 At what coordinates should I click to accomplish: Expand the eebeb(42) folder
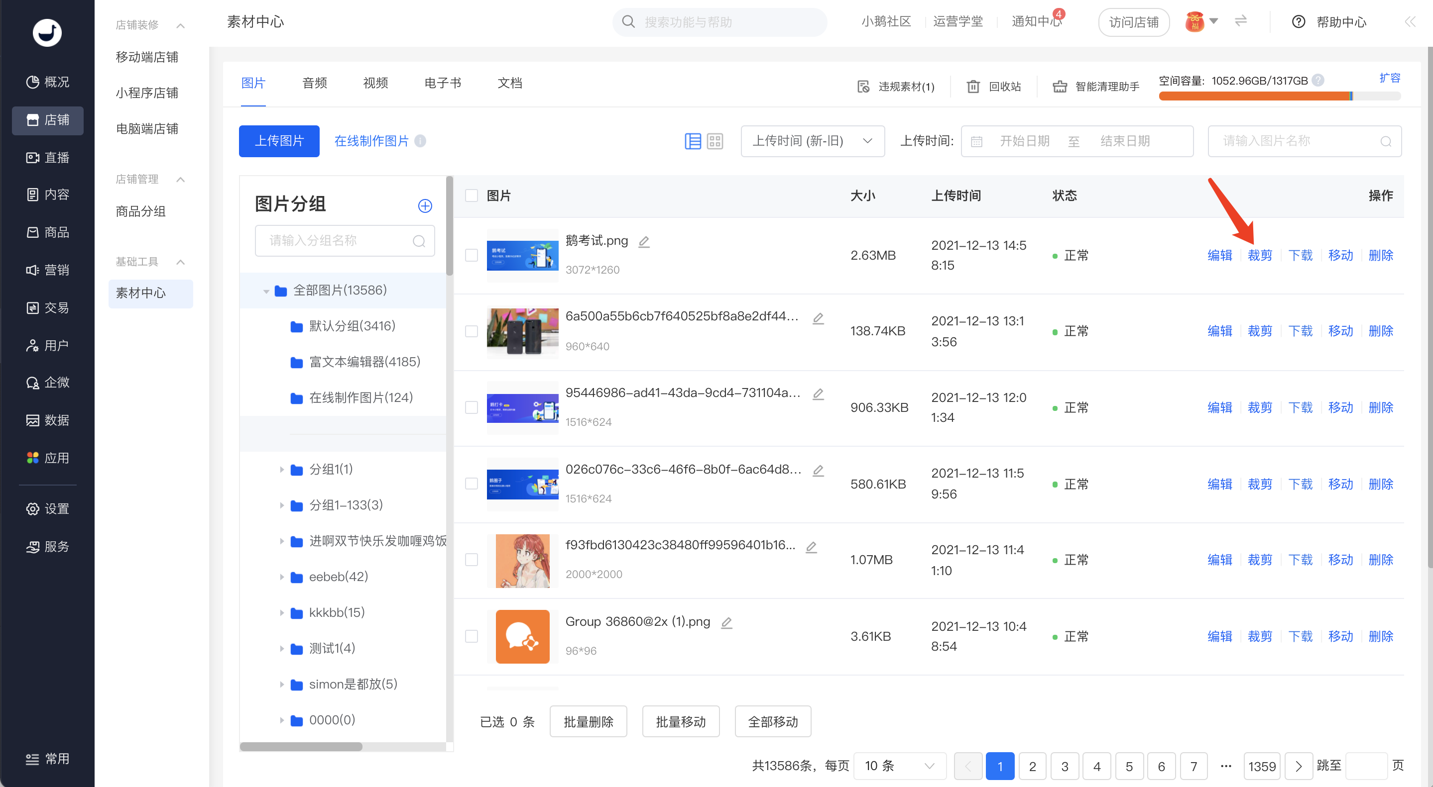tap(281, 578)
